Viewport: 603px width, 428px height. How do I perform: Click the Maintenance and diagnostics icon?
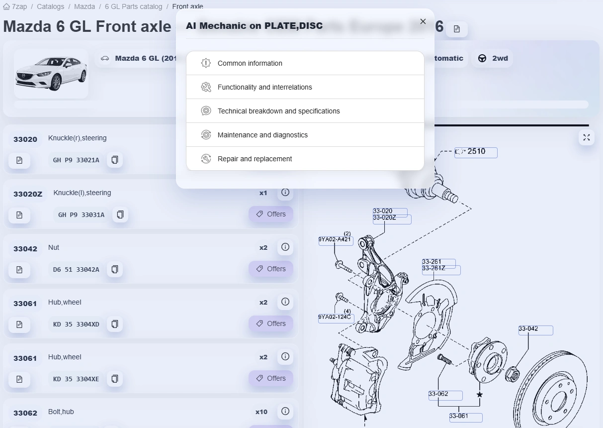tap(206, 135)
